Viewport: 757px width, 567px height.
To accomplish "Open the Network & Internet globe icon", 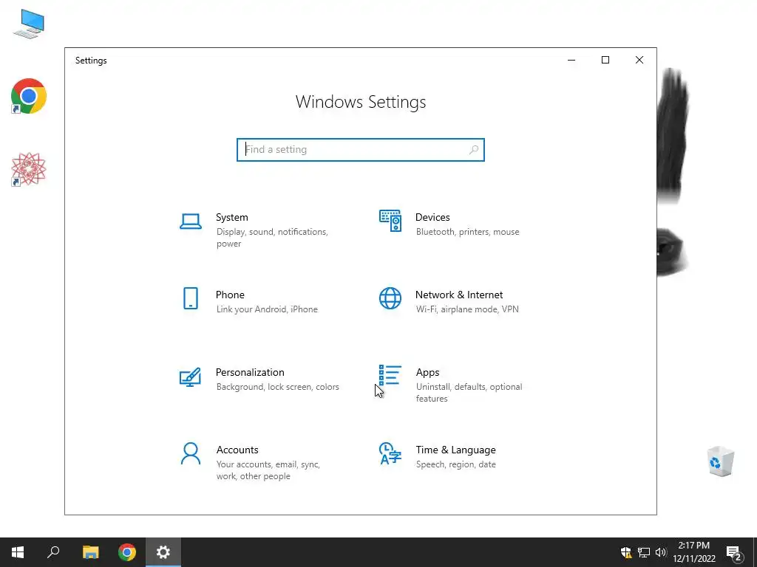I will pos(390,298).
